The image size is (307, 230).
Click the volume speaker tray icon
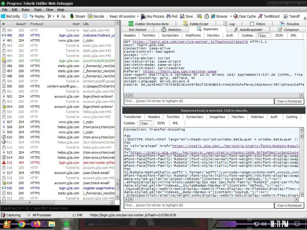pyautogui.click(x=264, y=224)
